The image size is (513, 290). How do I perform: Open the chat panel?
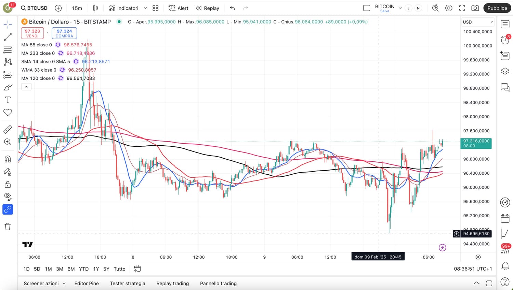[x=505, y=87]
